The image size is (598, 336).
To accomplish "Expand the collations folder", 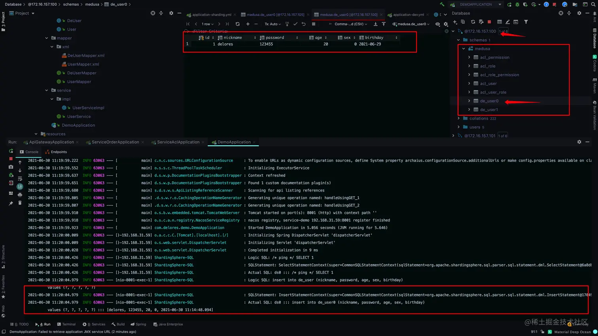I will click(459, 118).
